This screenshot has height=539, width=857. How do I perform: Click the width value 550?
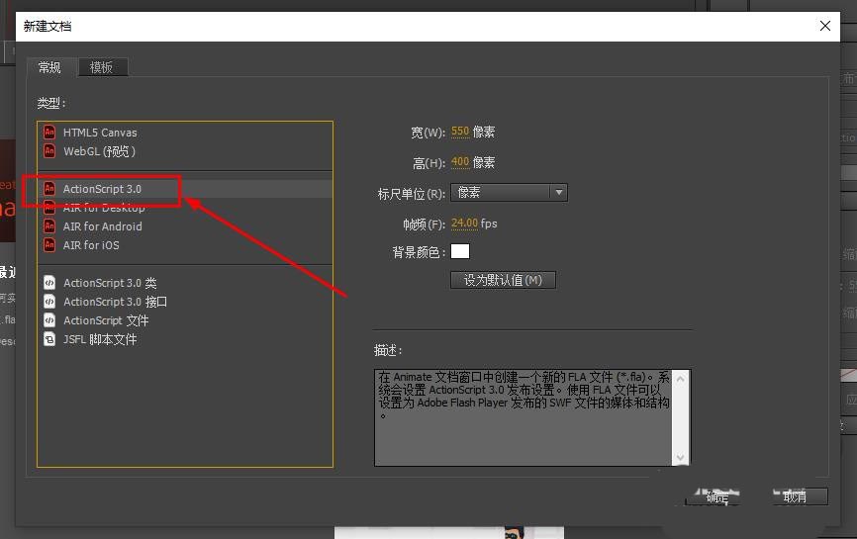click(x=460, y=132)
